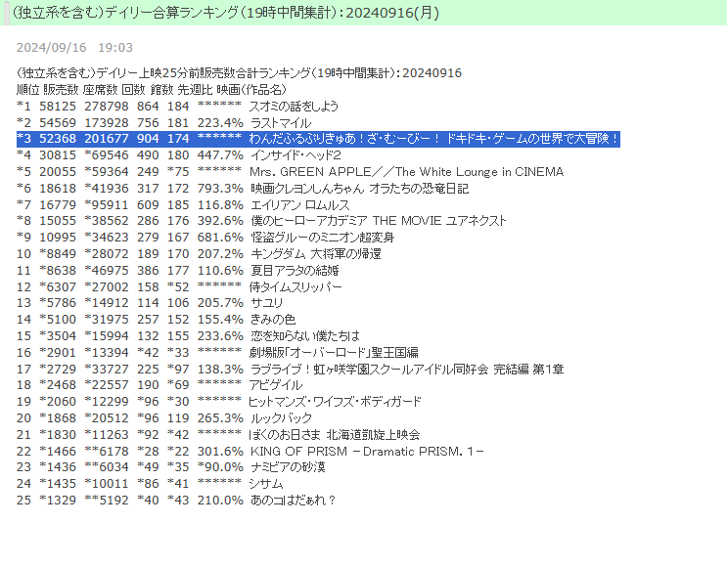Click the highlighted わんだふるぷりきゅあ row title

[433, 139]
